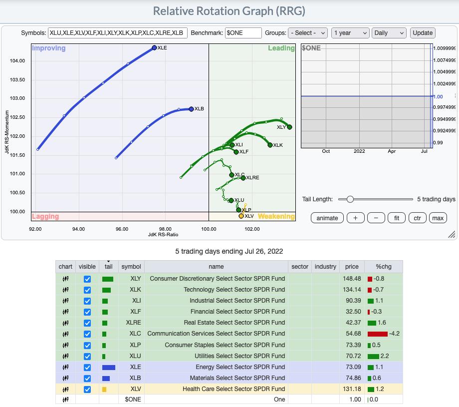Image resolution: width=459 pixels, height=407 pixels.
Task: Click the ctr button
Action: [417, 218]
